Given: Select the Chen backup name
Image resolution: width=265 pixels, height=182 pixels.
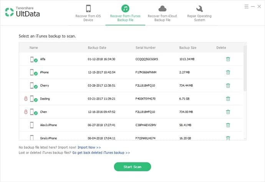Looking at the screenshot, I should point(43,112).
